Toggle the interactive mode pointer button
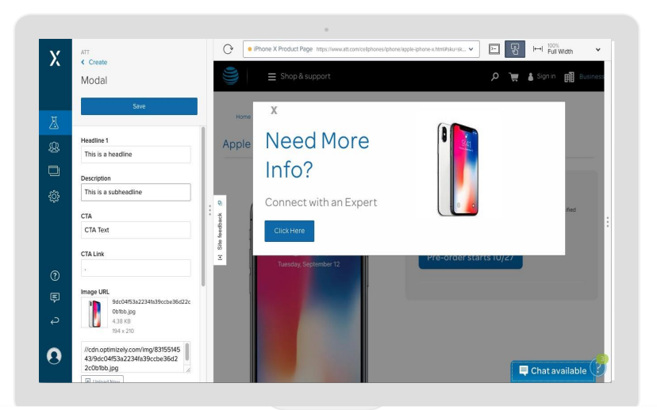Viewport: 657px width, 410px height. 517,49
